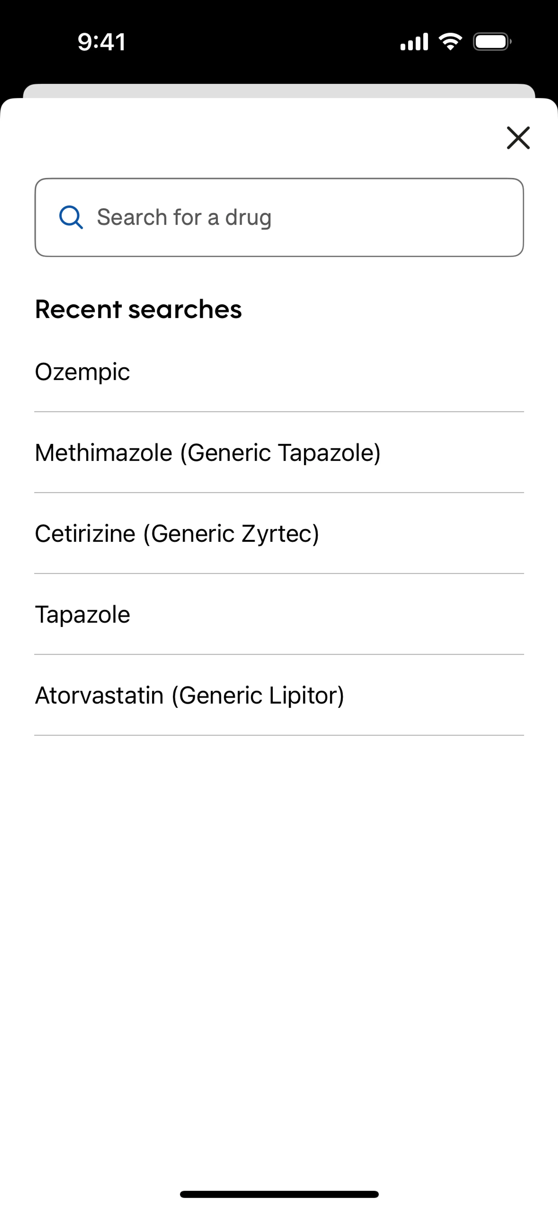Tap the blue magnifying glass icon

[71, 217]
